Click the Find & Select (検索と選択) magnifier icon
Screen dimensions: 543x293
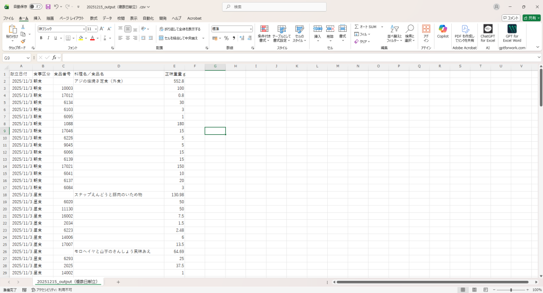point(409,29)
